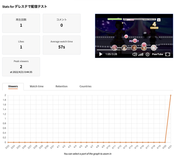Enter fullscreen mode on the video

tap(168, 54)
